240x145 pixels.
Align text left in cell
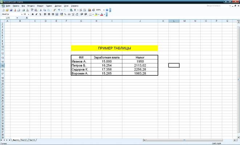pos(45,14)
